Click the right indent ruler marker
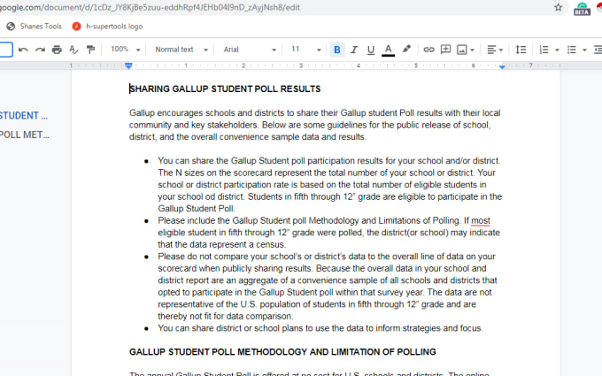The image size is (602, 376). click(x=502, y=66)
